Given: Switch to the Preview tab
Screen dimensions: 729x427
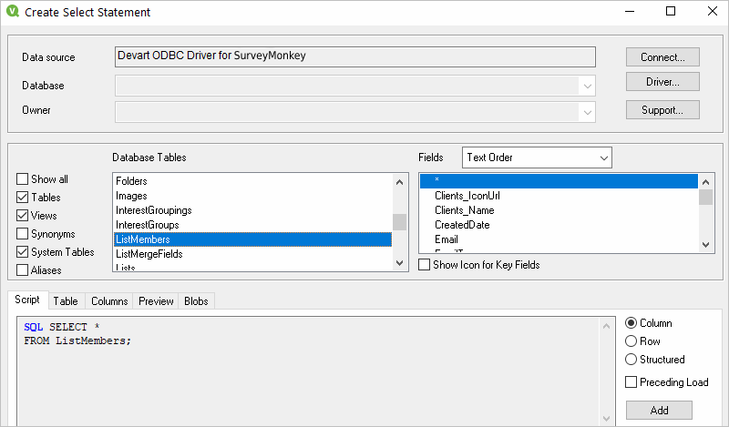Looking at the screenshot, I should click(156, 301).
